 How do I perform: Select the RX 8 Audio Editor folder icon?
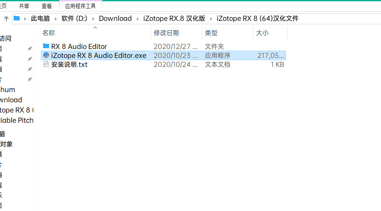pos(46,46)
